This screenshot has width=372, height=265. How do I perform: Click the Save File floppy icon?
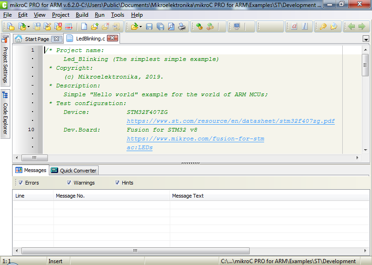click(x=149, y=26)
